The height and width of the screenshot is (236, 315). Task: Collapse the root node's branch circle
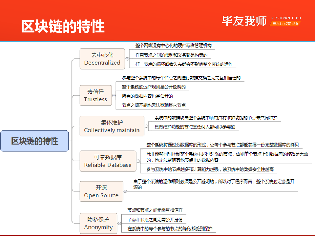tap(70, 141)
